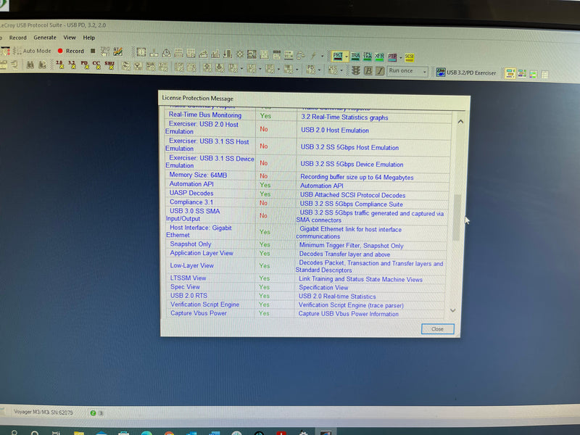This screenshot has width=580, height=435.
Task: Click the SCSI decode level icon
Action: click(x=410, y=56)
